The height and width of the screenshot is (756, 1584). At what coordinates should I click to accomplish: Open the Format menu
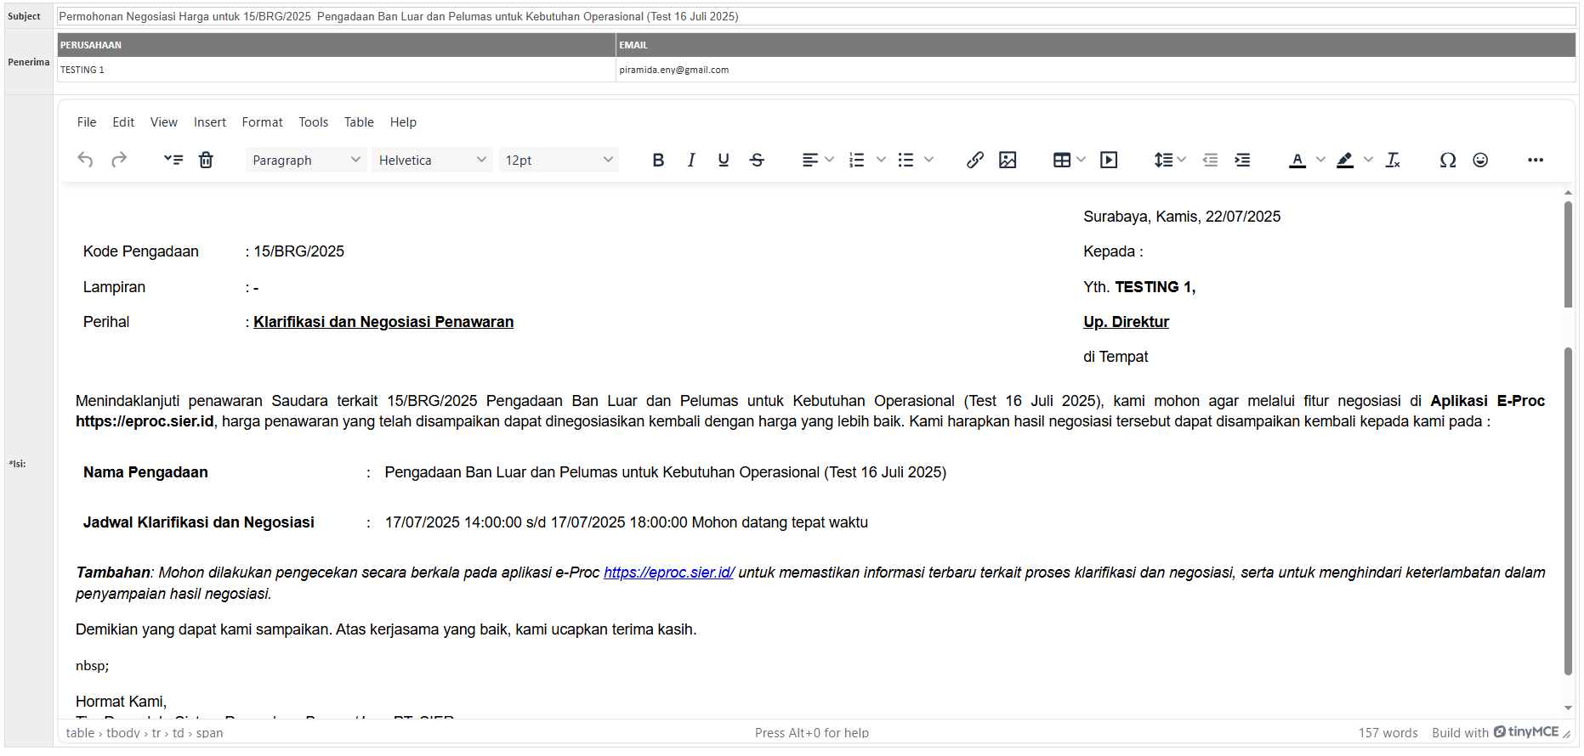[262, 122]
